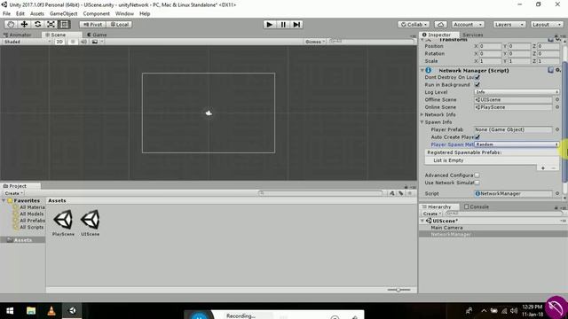This screenshot has width=568, height=319.
Task: Toggle Auto Create Player checkbox
Action: coord(477,137)
